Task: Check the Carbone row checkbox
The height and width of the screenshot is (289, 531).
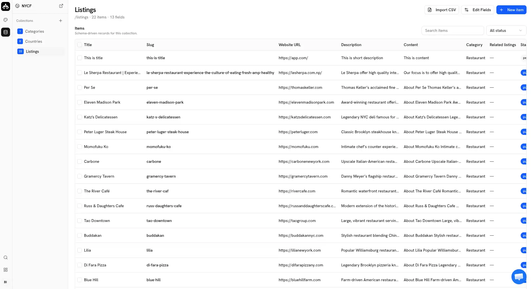Action: [x=80, y=161]
